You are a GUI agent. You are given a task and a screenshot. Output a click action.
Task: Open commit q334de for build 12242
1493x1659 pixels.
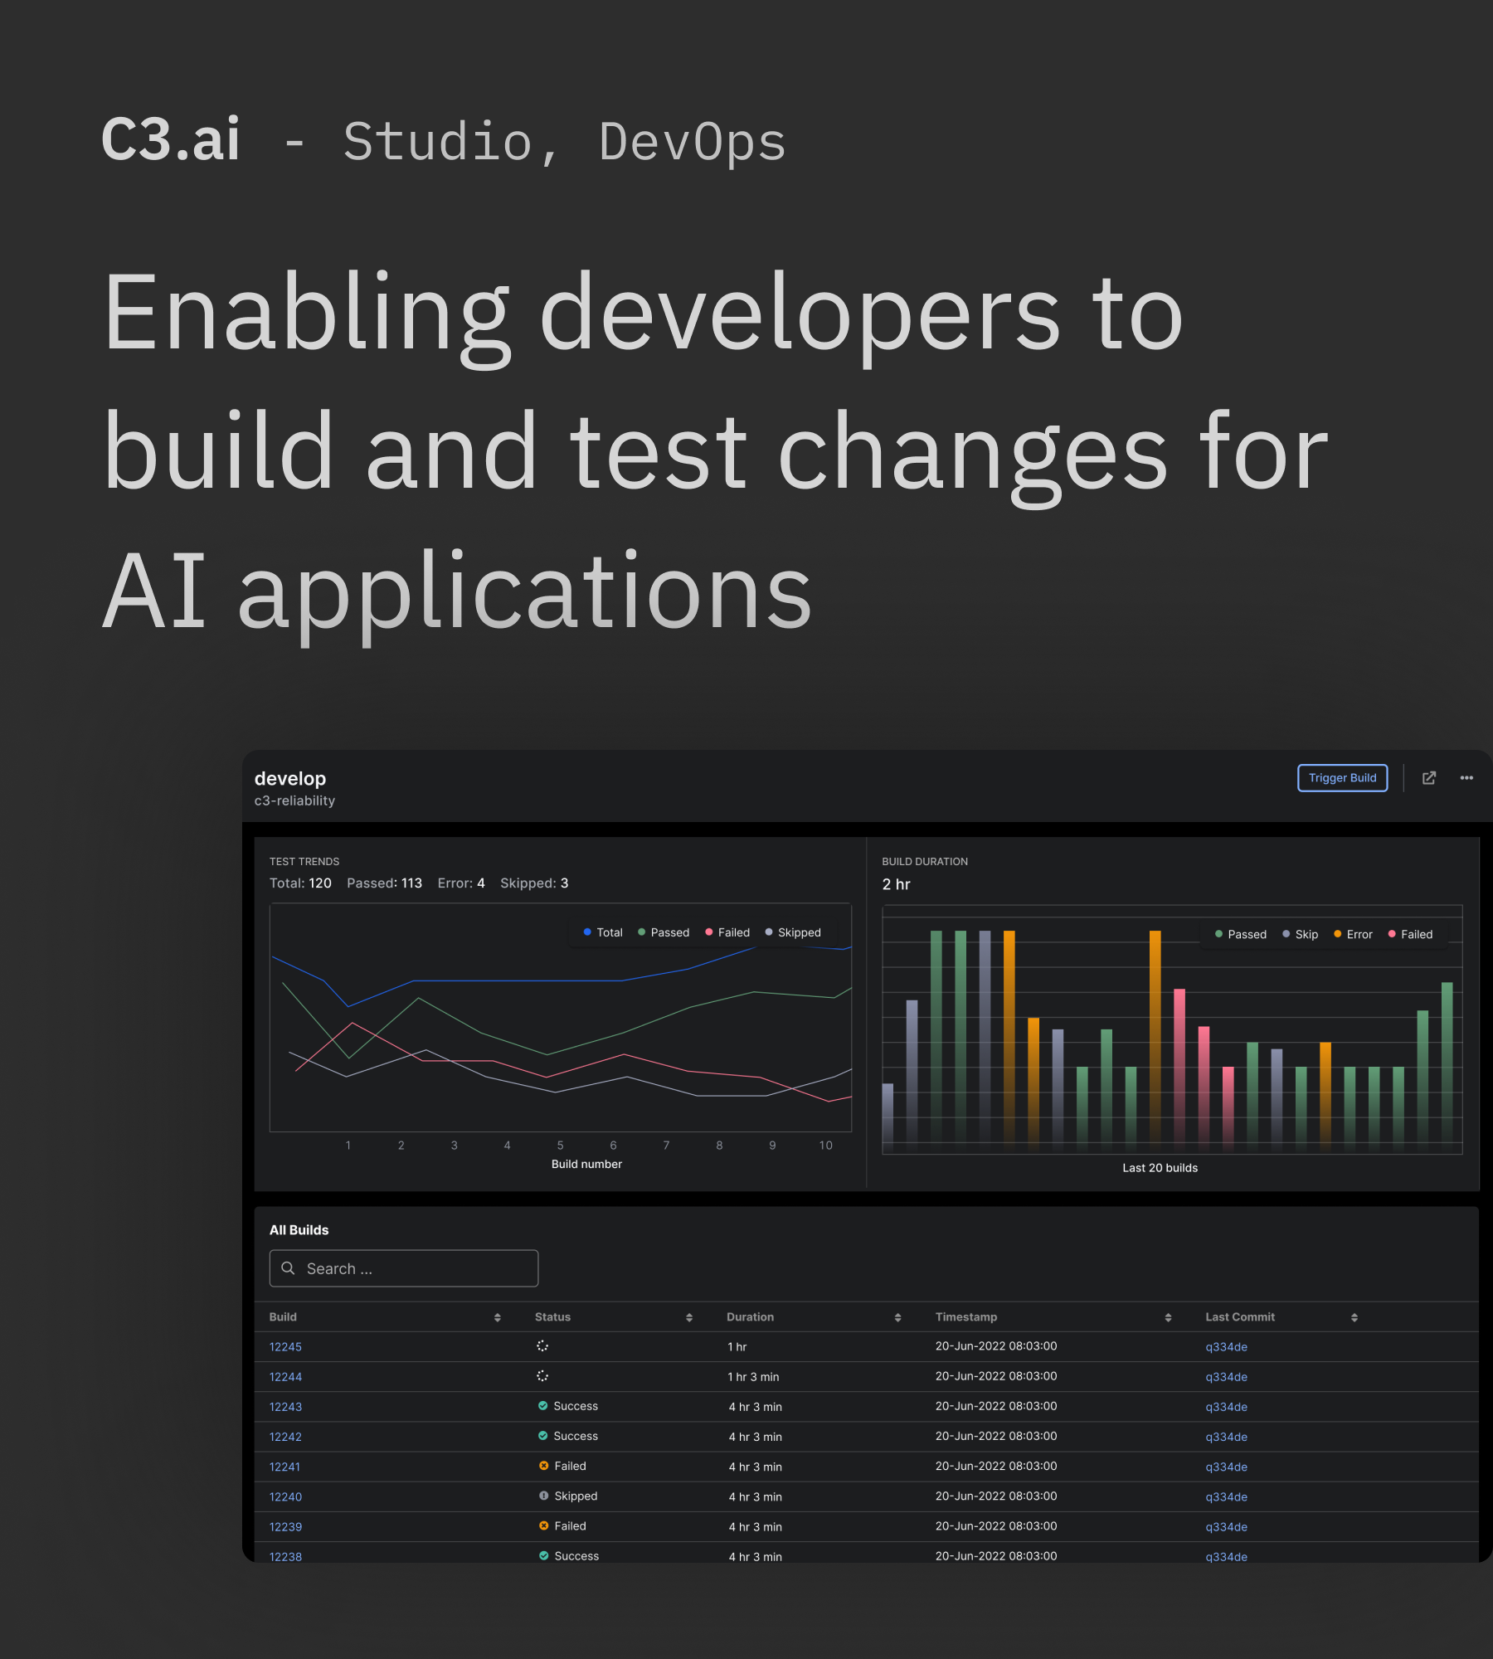[x=1226, y=1437]
